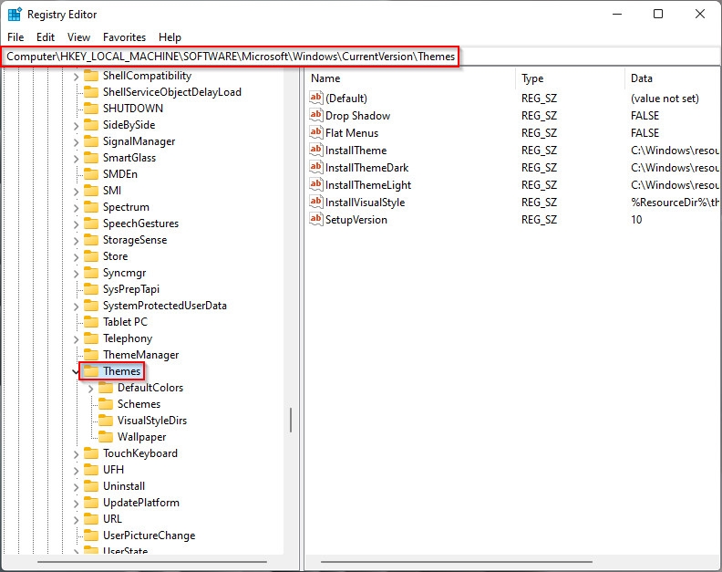Open the Help menu

pyautogui.click(x=170, y=36)
